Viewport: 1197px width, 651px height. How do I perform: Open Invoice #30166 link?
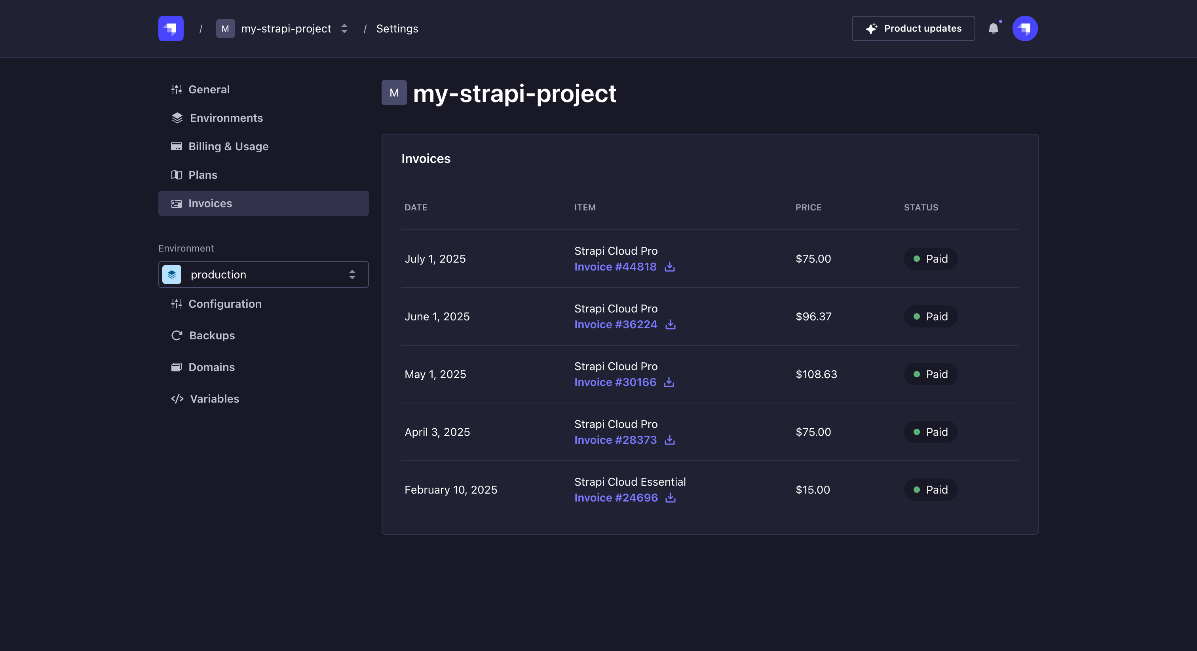pyautogui.click(x=615, y=382)
